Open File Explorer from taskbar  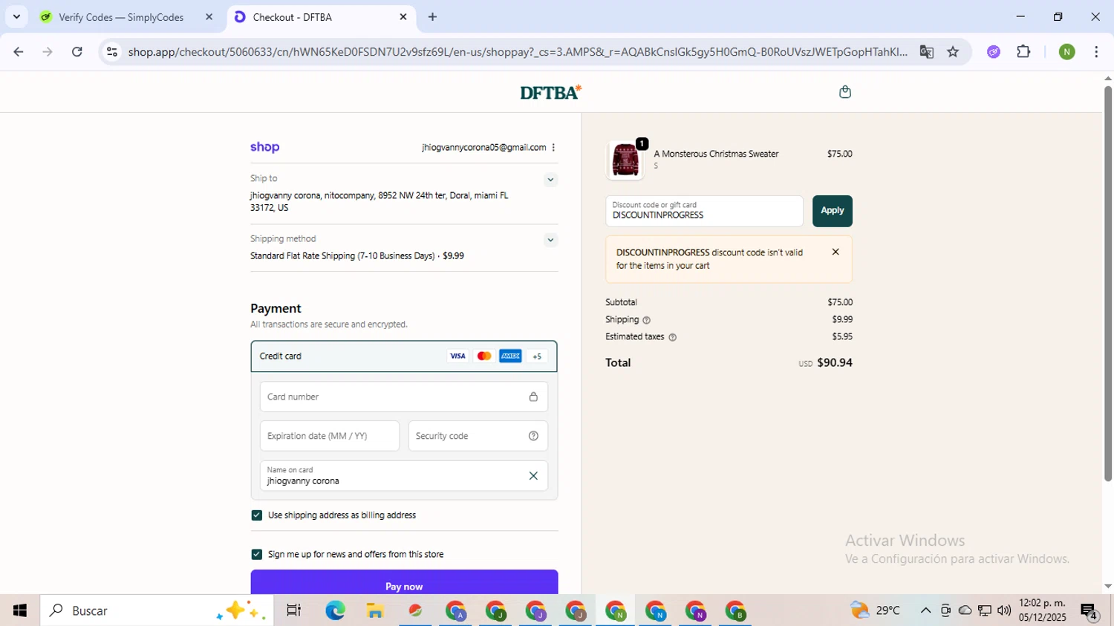click(x=375, y=610)
